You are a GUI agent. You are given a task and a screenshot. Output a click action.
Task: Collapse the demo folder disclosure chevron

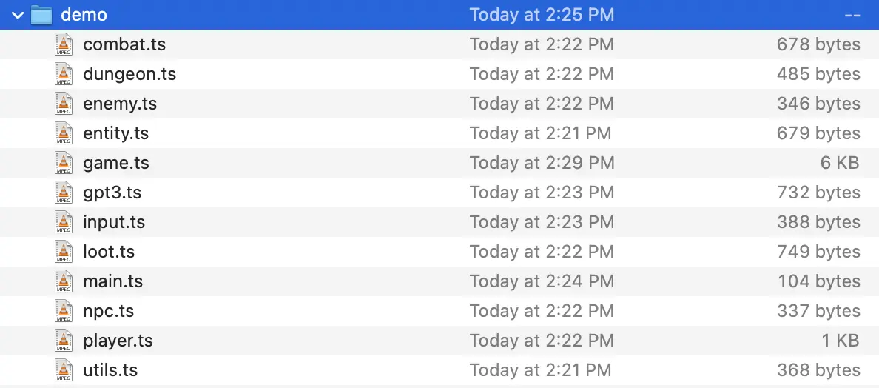click(17, 15)
